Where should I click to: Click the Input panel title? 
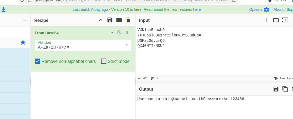coord(144,20)
